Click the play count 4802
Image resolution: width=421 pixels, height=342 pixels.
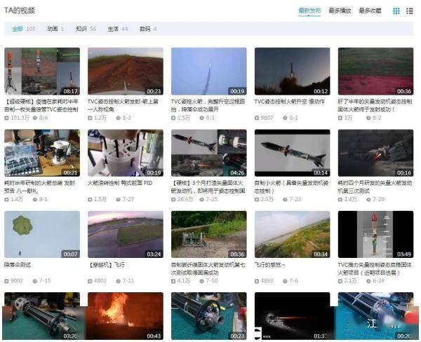click(x=100, y=281)
